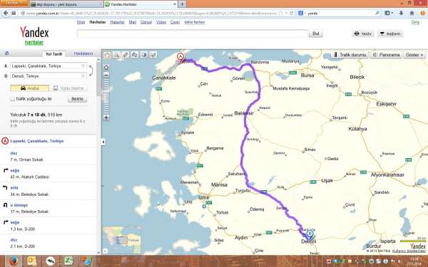Click the zoom in plus button
Viewport: 428px width, 267px height.
point(106,117)
